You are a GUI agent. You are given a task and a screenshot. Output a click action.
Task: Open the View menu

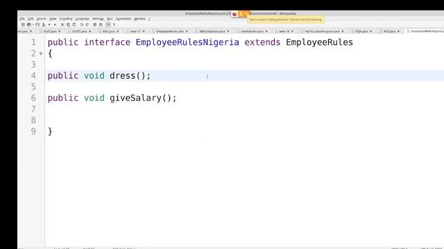pyautogui.click(x=53, y=19)
